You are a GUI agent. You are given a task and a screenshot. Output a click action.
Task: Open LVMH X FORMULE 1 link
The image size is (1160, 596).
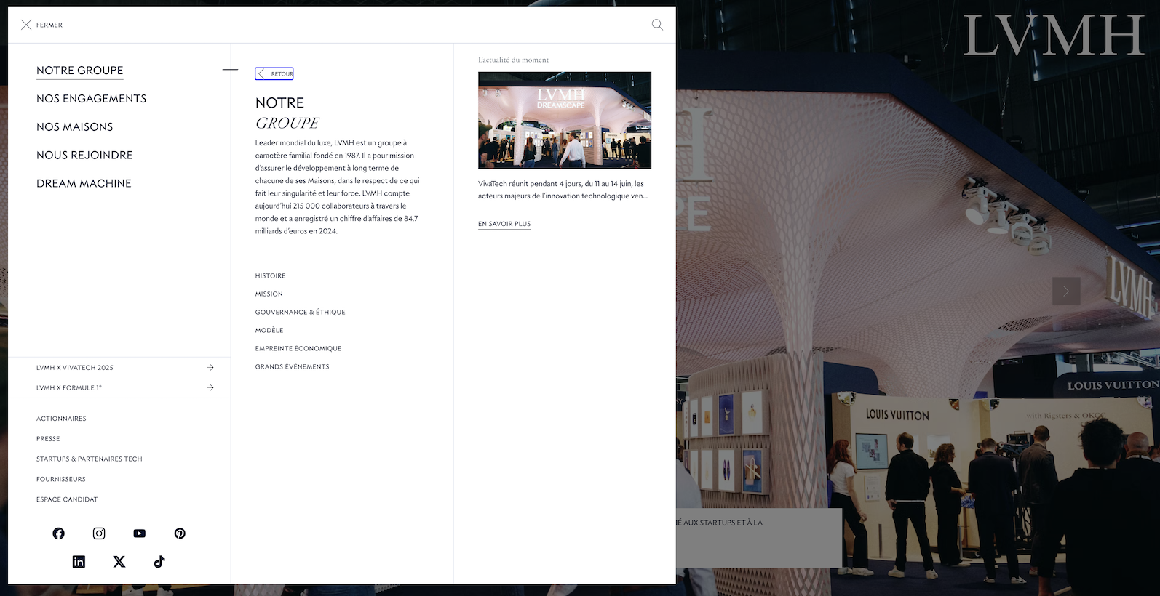[x=69, y=388]
